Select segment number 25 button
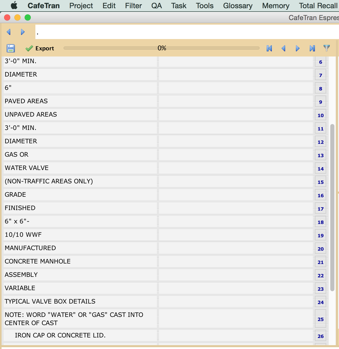This screenshot has height=349, width=339. [321, 319]
